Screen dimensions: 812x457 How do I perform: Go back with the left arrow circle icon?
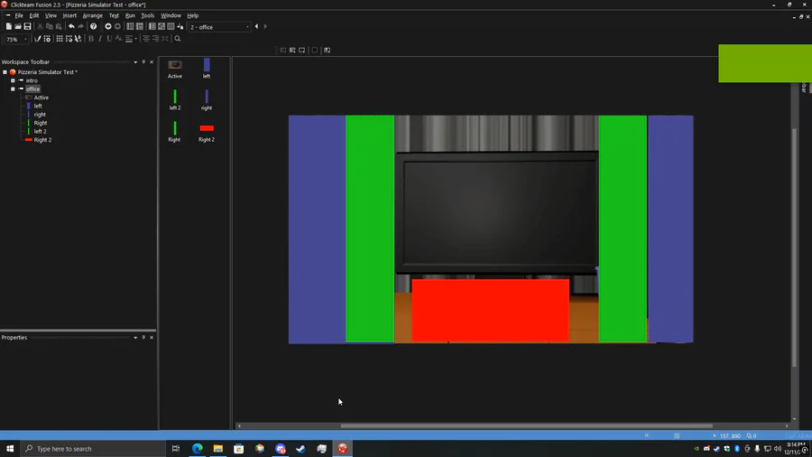108,26
